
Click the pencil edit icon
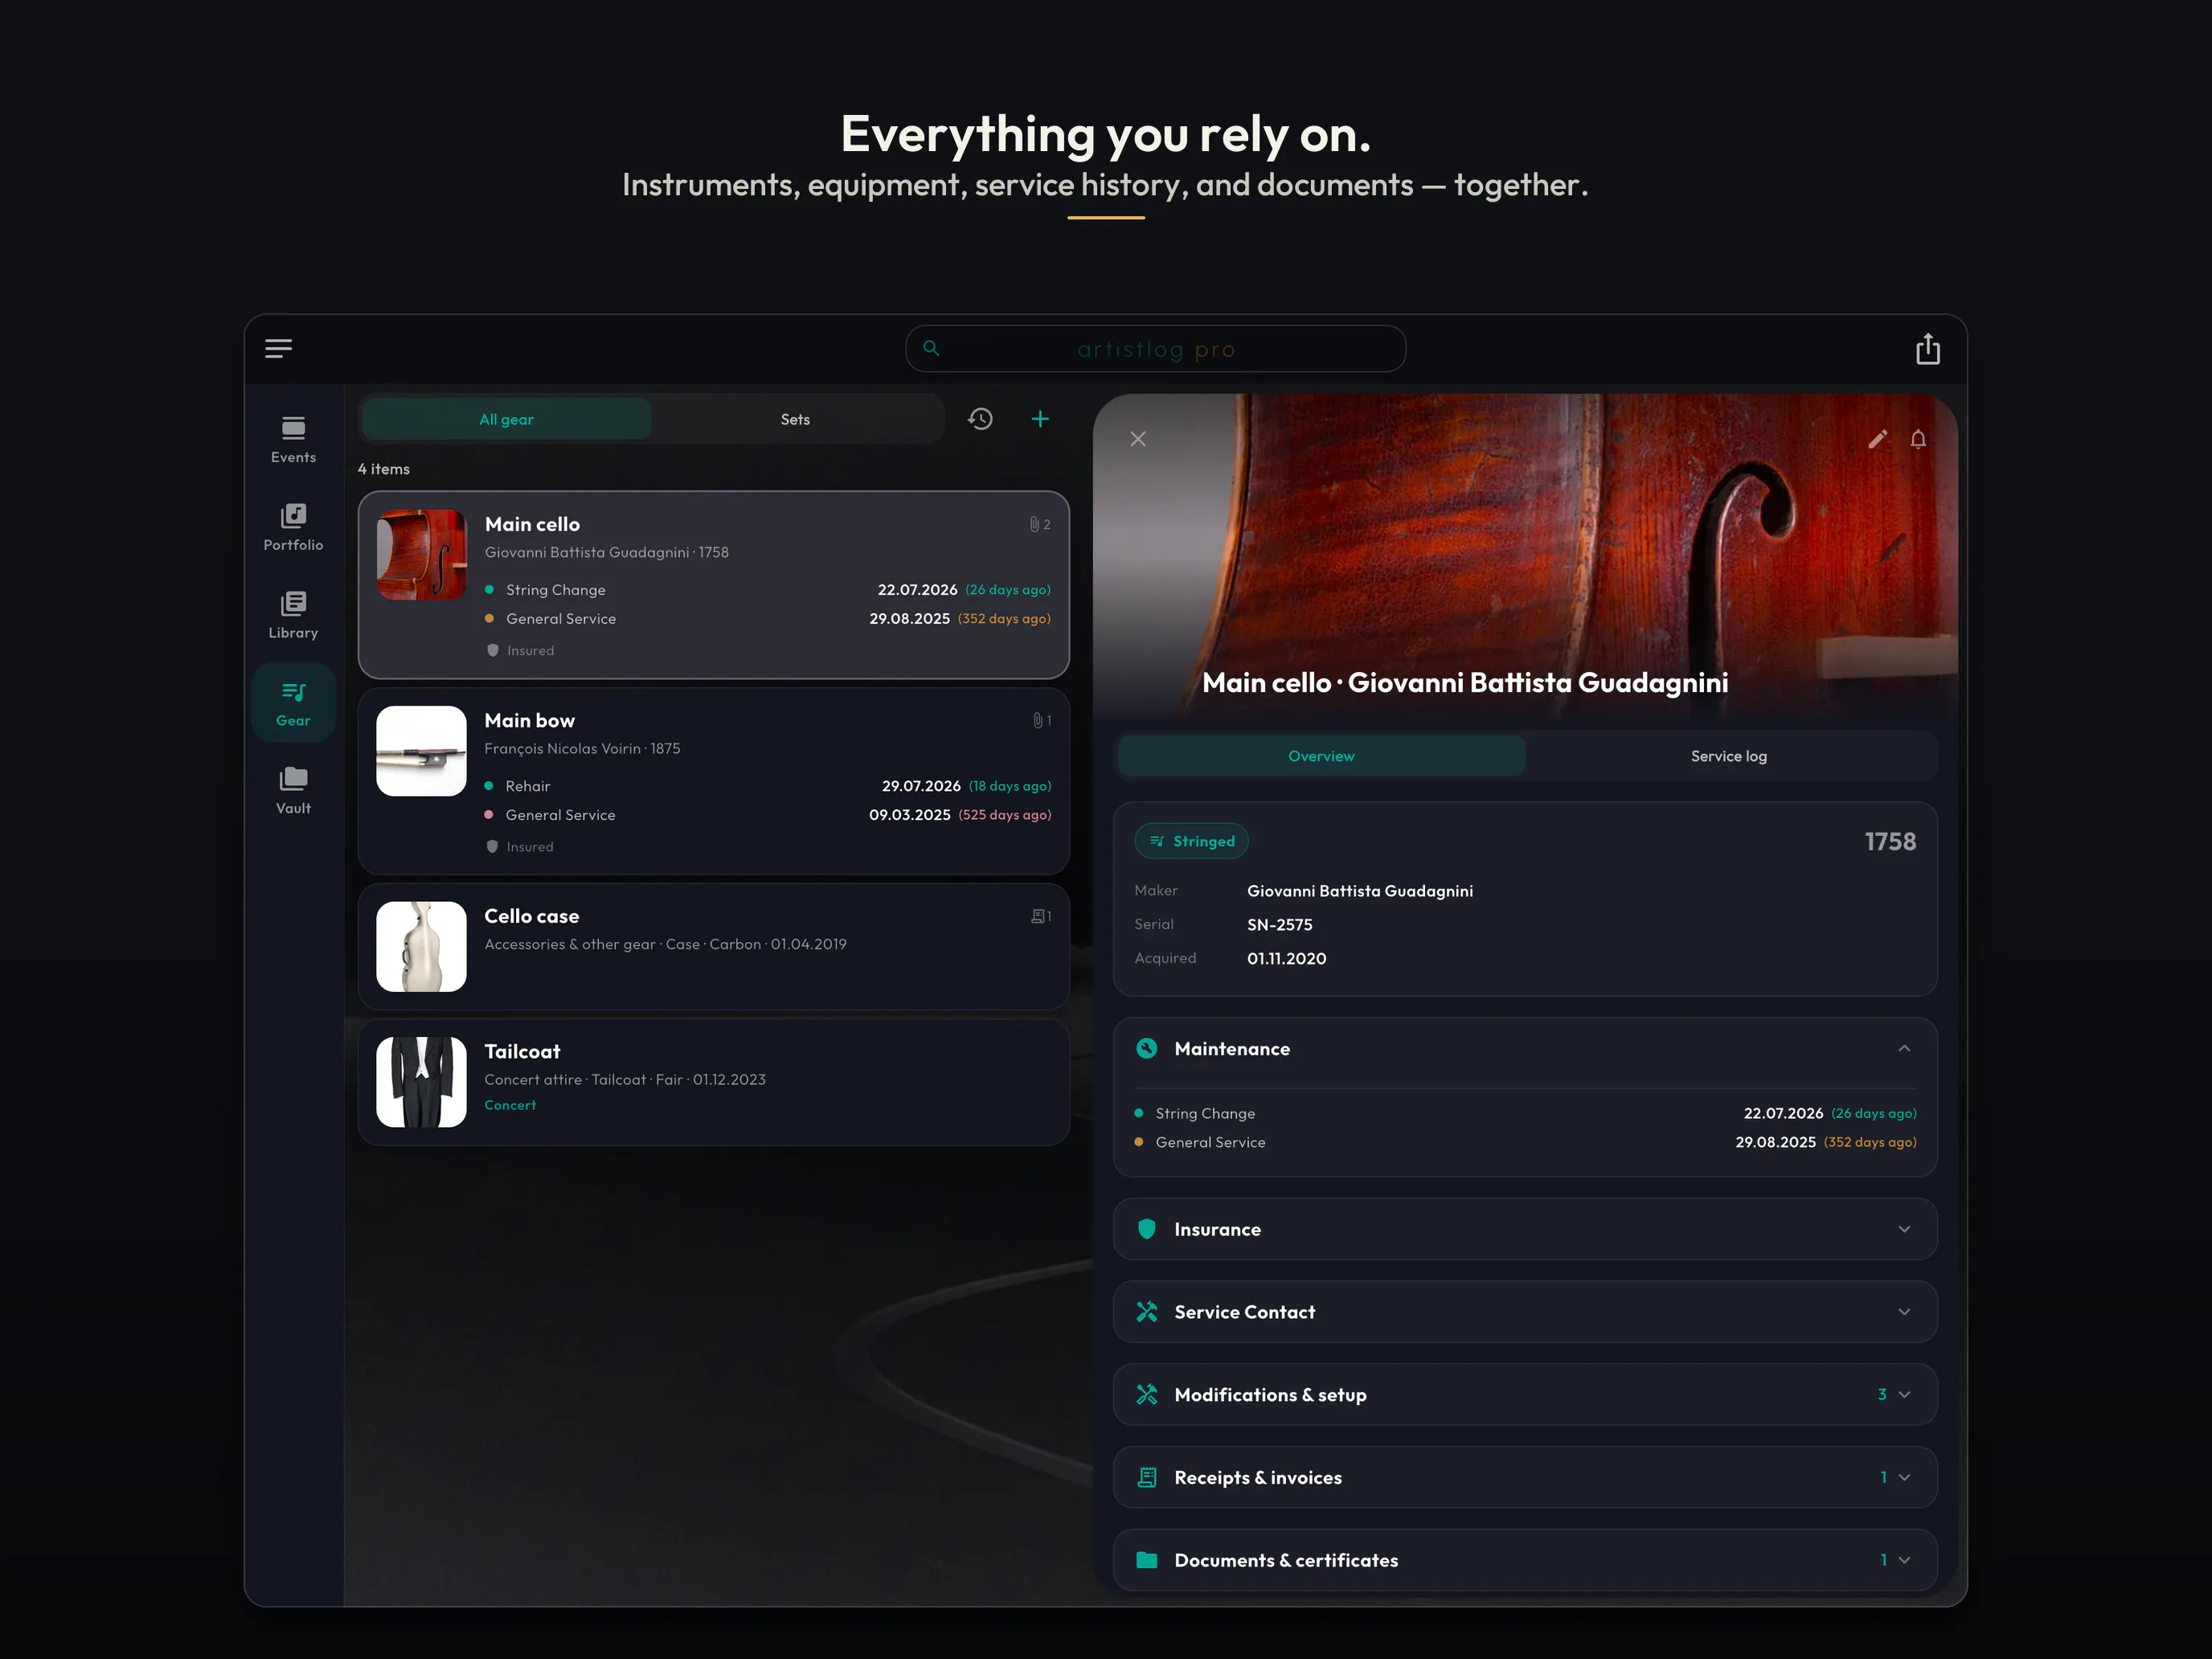pos(1877,439)
